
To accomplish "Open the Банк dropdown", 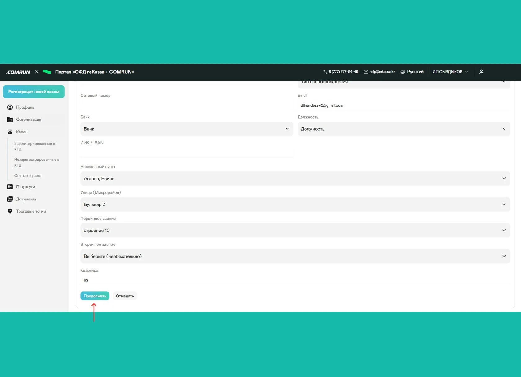I will click(187, 129).
